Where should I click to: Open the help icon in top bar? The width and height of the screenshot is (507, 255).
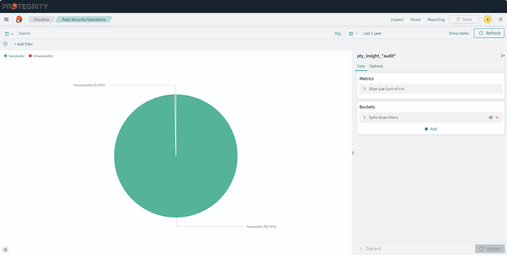(x=500, y=19)
